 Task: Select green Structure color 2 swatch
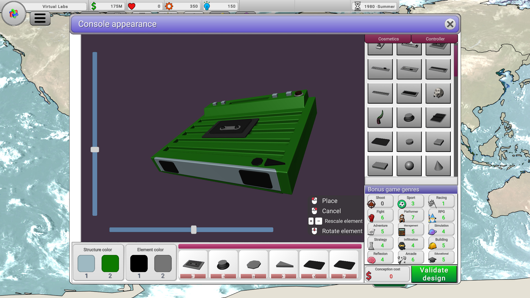(x=110, y=264)
